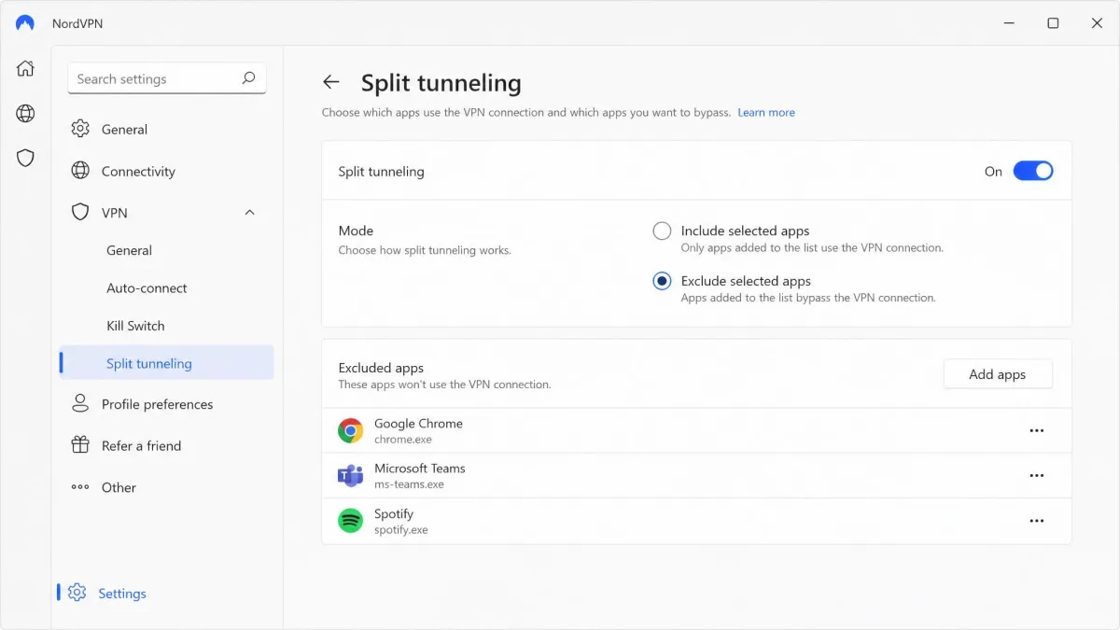Open more options for Google Chrome

tap(1036, 430)
